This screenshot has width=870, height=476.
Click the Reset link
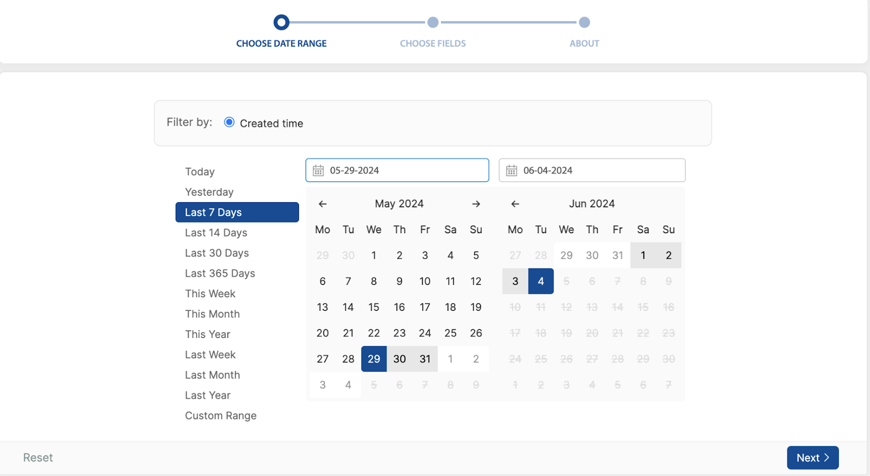click(38, 458)
